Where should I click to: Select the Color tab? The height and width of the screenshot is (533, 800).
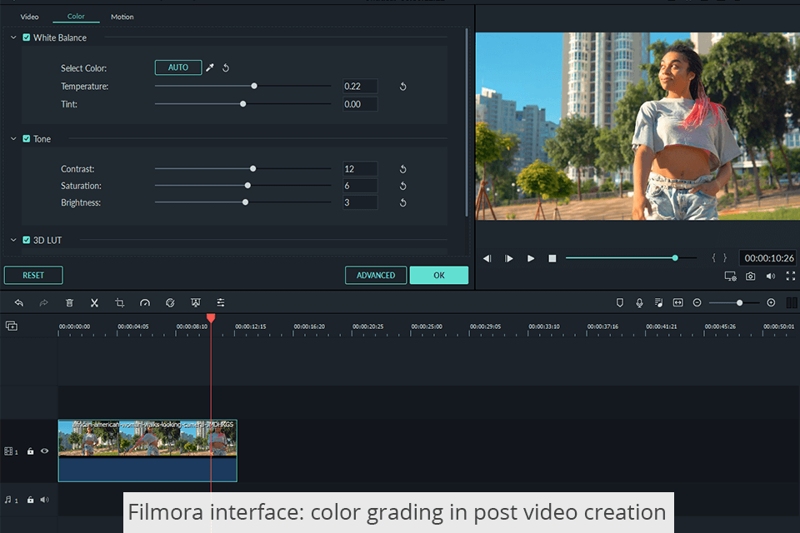pos(76,17)
